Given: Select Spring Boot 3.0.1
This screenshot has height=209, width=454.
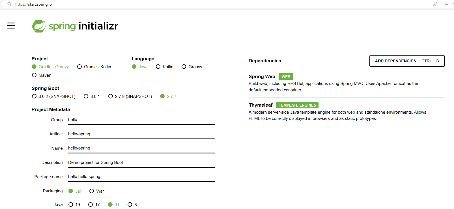Looking at the screenshot, I should (92, 96).
